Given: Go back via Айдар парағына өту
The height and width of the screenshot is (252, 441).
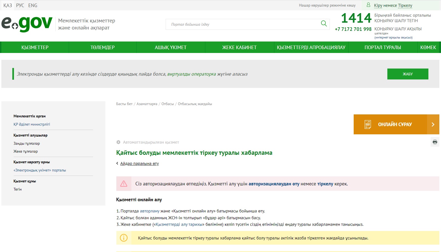Looking at the screenshot, I should click(x=139, y=164).
